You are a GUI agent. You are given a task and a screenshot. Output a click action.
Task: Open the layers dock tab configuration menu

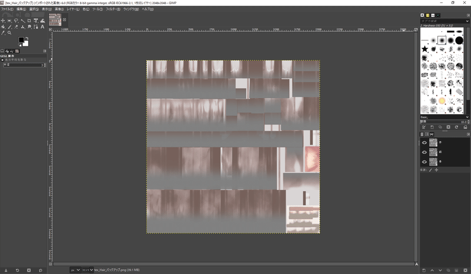468,134
